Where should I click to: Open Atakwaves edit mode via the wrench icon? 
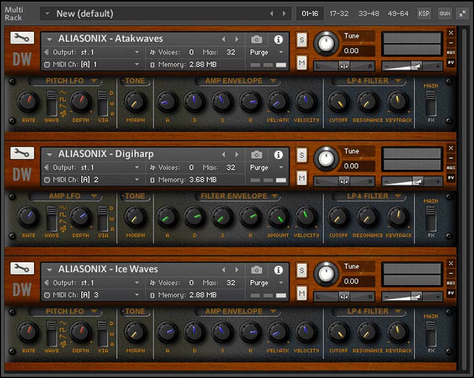(21, 38)
